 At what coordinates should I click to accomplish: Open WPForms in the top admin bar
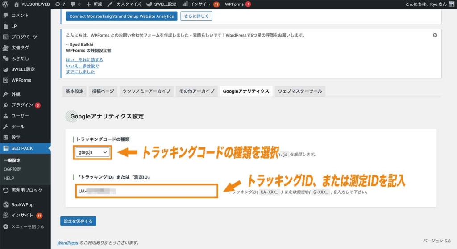click(x=237, y=4)
